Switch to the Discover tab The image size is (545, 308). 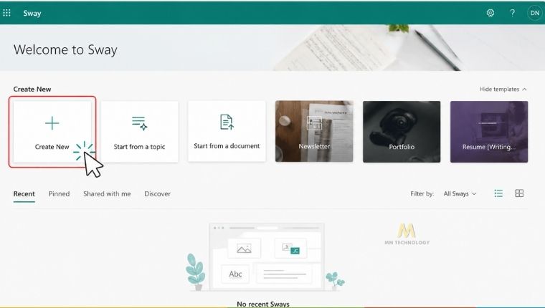tap(158, 194)
